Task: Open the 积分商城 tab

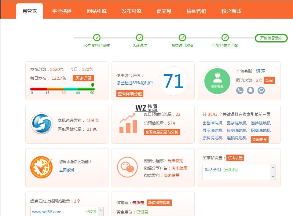Action: point(231,11)
